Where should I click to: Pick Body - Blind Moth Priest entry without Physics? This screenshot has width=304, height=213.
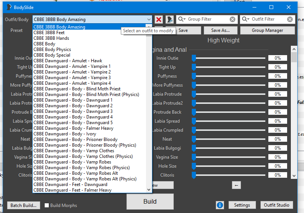[89, 88]
